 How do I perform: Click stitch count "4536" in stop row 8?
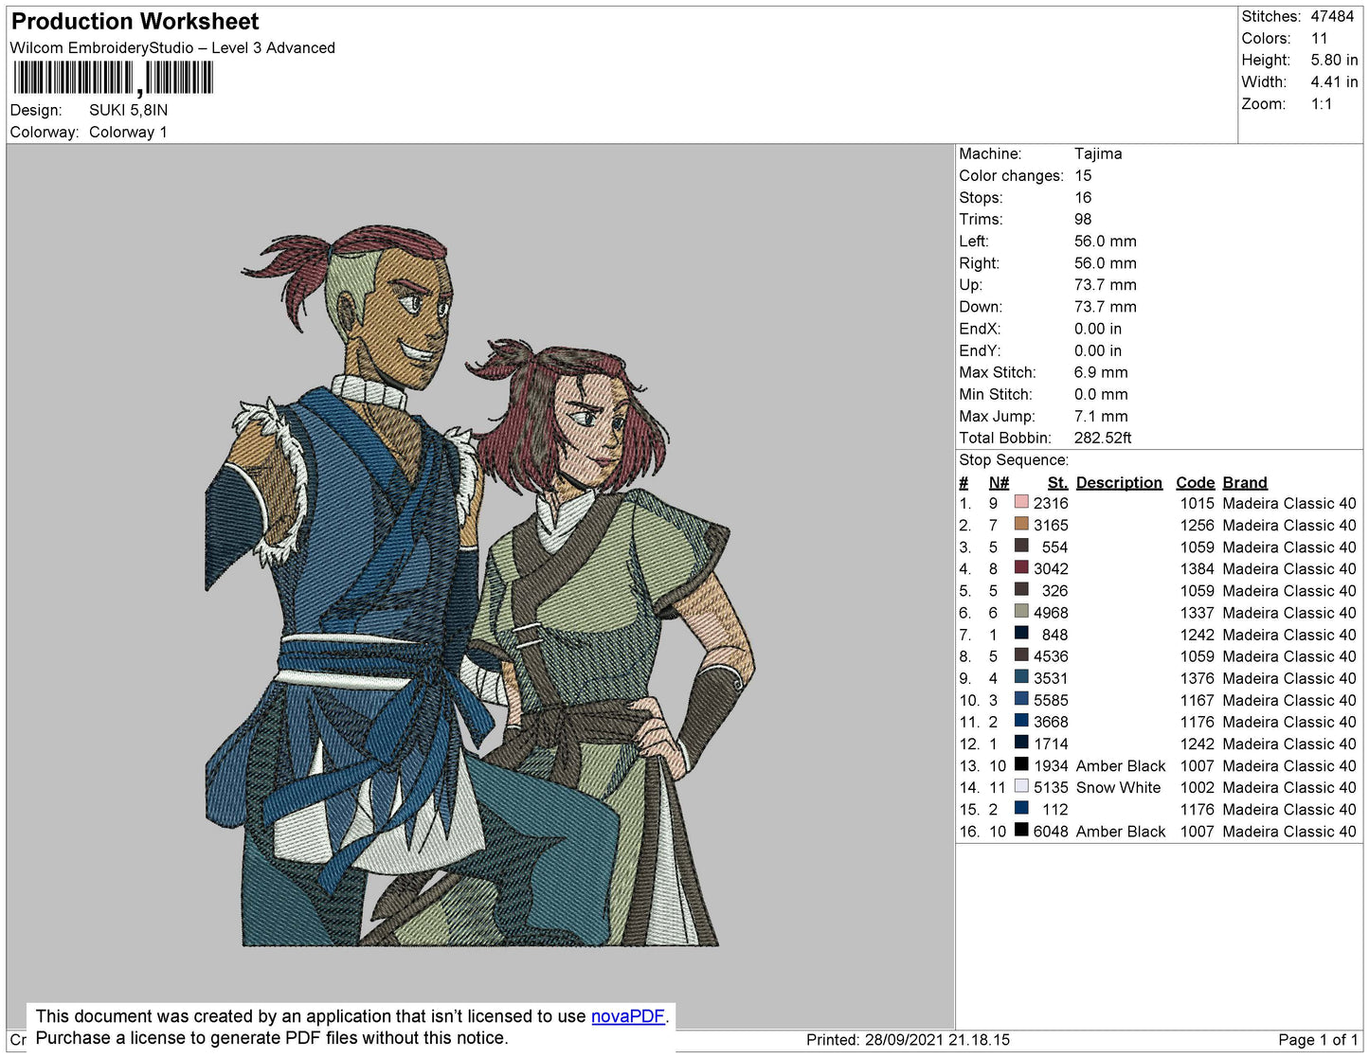[x=1051, y=656]
